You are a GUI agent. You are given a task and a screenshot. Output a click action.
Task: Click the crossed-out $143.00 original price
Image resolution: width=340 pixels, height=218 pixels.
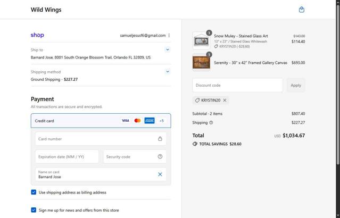tap(299, 36)
